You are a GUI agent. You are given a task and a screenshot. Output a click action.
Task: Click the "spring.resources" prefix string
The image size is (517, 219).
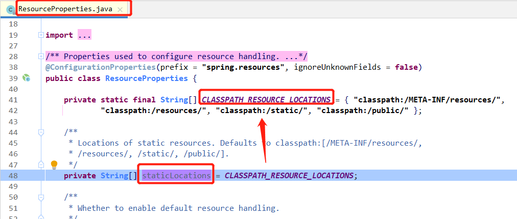[x=243, y=68]
